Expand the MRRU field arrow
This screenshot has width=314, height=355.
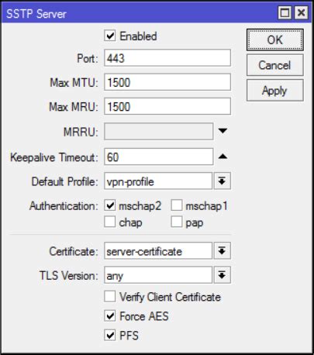click(x=223, y=131)
